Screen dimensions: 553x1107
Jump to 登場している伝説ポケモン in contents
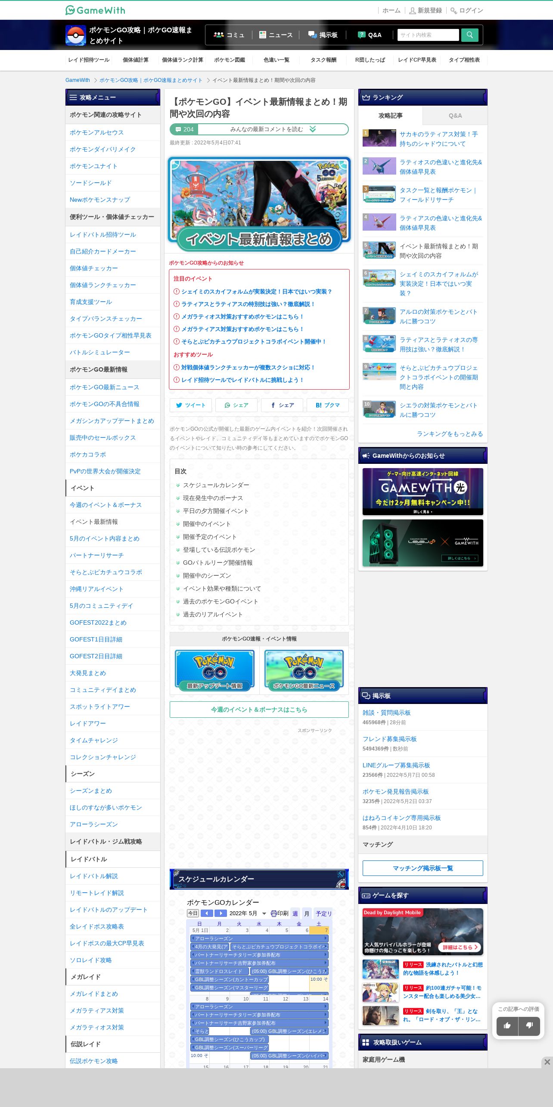click(219, 550)
